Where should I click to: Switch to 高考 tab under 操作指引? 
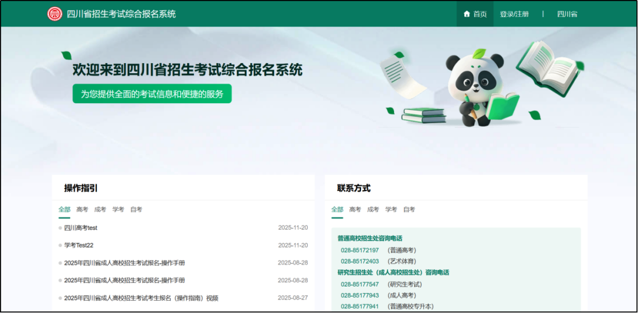click(82, 209)
